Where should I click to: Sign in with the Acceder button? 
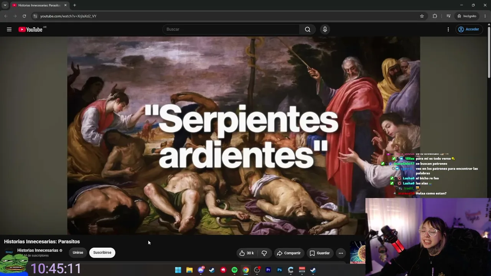(x=468, y=30)
